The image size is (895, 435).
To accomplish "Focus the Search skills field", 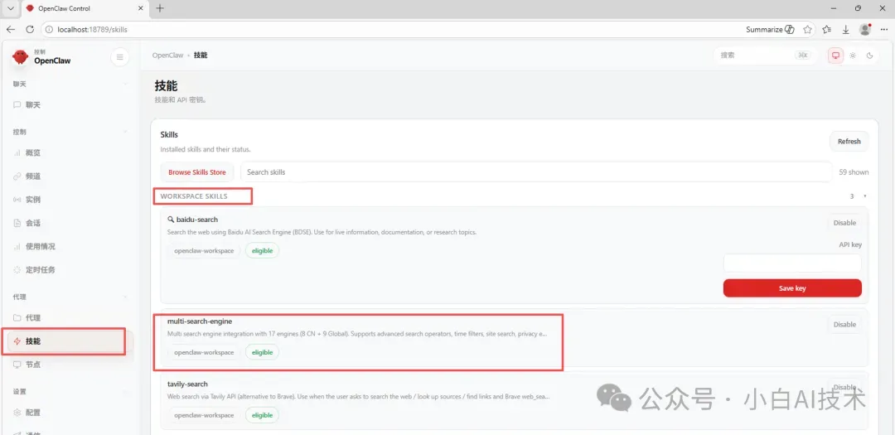I will coord(535,172).
